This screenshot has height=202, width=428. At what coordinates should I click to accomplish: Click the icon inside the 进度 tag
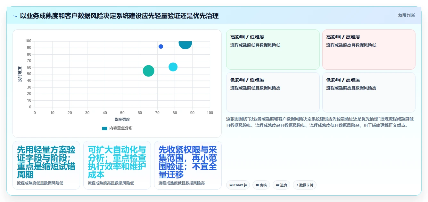277,185
